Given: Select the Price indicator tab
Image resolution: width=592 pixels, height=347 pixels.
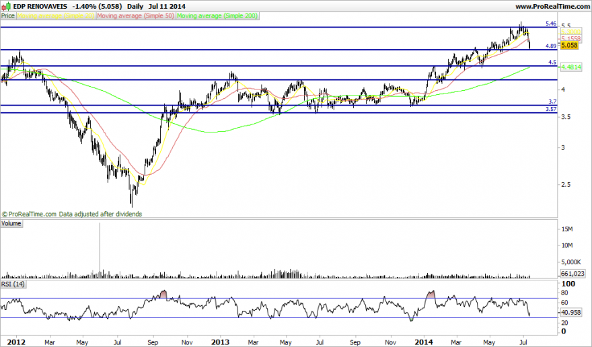Looking at the screenshot, I should pos(8,16).
